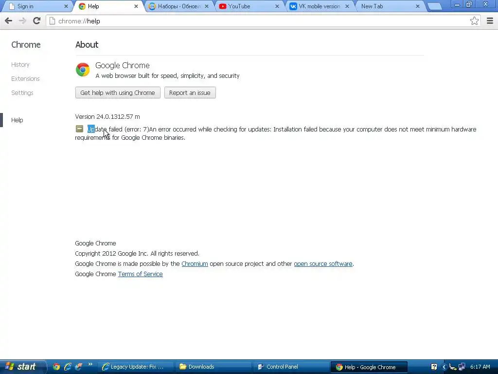Click the Google Chrome logo on About page
Screen dimensions: 498x374
pyautogui.click(x=83, y=70)
